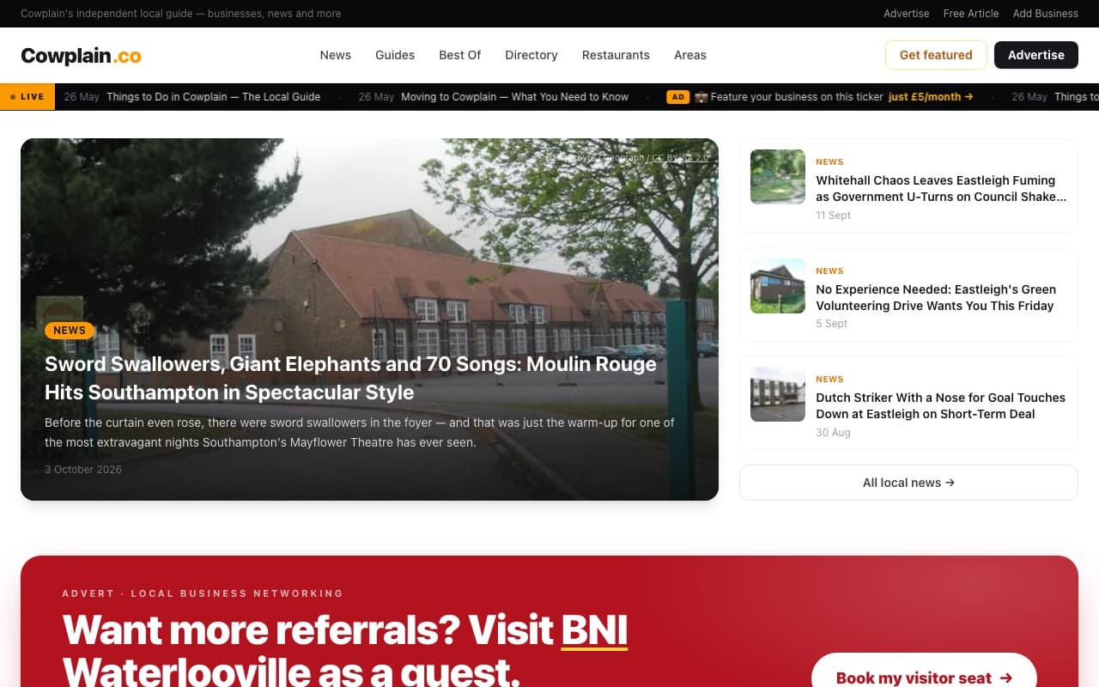Image resolution: width=1099 pixels, height=687 pixels.
Task: Click the dark Advertise button
Action: point(1035,55)
